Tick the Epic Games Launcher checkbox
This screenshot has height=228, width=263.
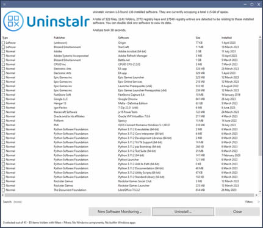4,77
